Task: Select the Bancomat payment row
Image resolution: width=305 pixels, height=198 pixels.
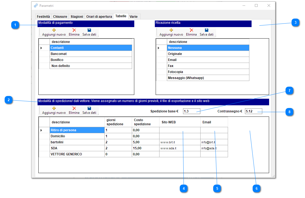Action: click(x=91, y=54)
